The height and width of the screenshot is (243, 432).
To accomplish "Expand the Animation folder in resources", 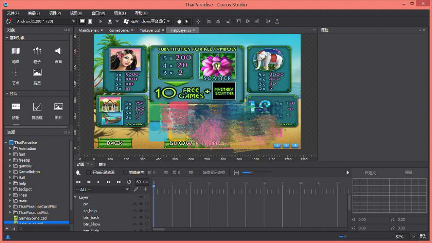I will [11, 148].
